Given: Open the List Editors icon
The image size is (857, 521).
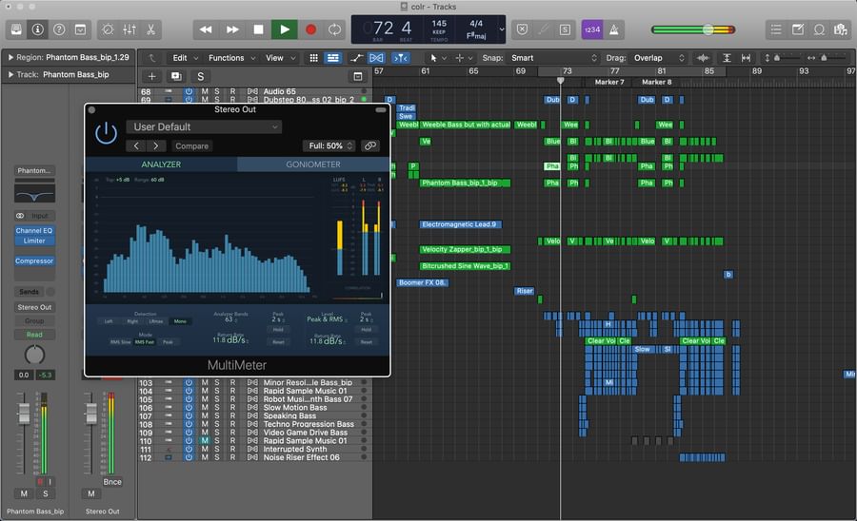Looking at the screenshot, I should (x=776, y=29).
